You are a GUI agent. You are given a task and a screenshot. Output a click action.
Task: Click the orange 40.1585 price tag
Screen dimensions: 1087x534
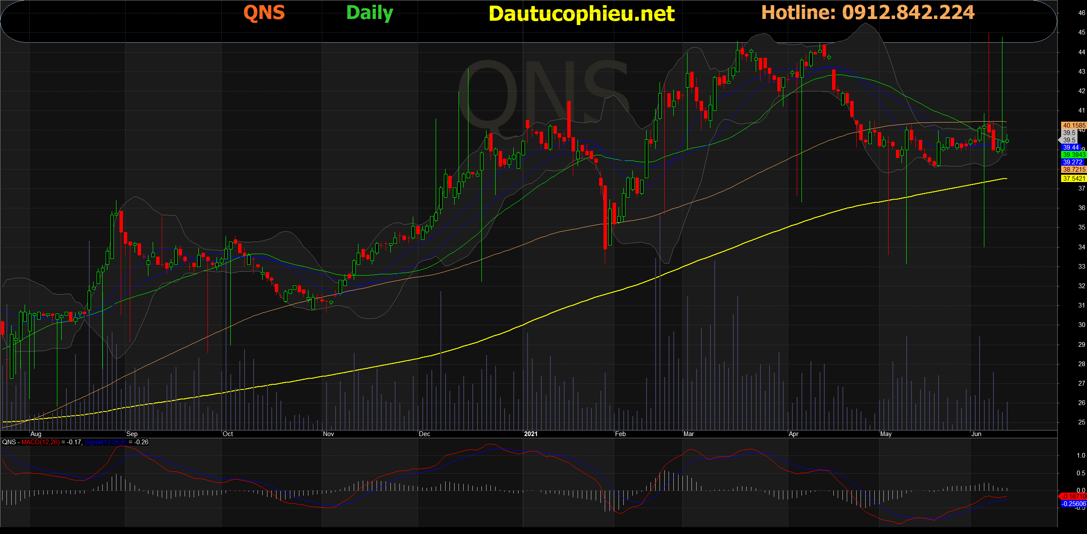[x=1074, y=126]
